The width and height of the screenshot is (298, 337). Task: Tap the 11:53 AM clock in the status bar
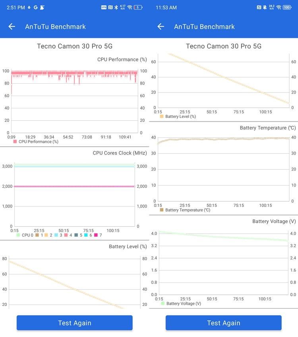tap(166, 8)
